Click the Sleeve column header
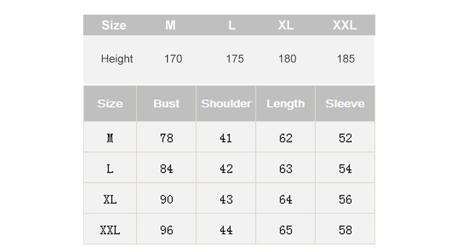453x252 pixels. coord(345,104)
